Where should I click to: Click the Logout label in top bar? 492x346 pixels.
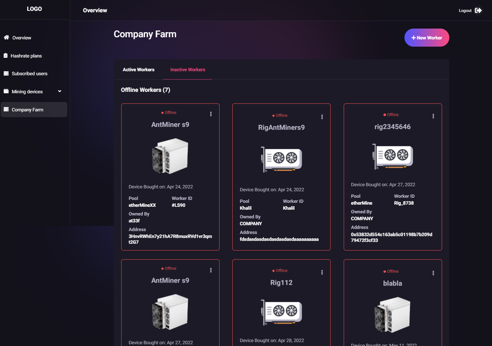(465, 10)
